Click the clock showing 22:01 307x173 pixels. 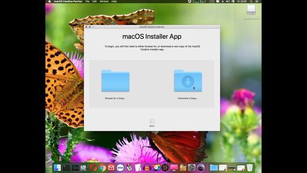point(242,1)
